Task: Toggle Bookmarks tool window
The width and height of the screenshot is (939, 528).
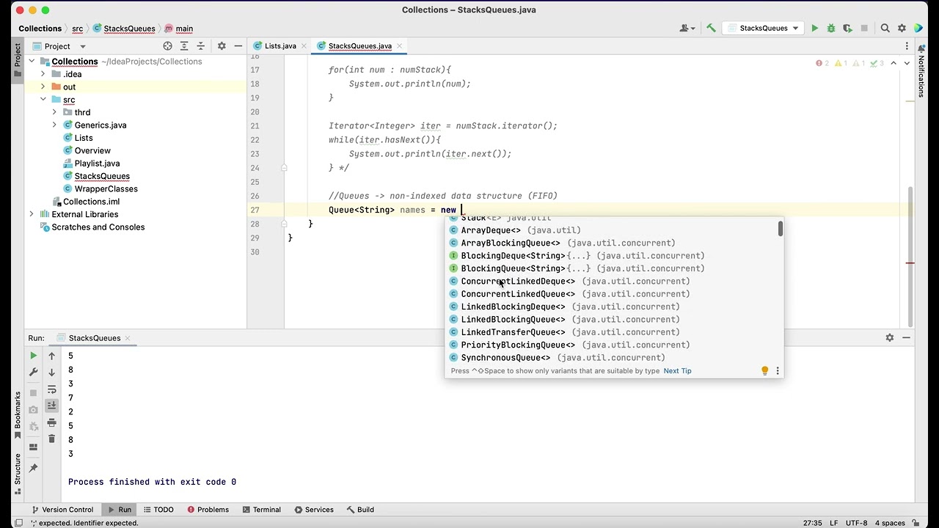Action: (18, 415)
